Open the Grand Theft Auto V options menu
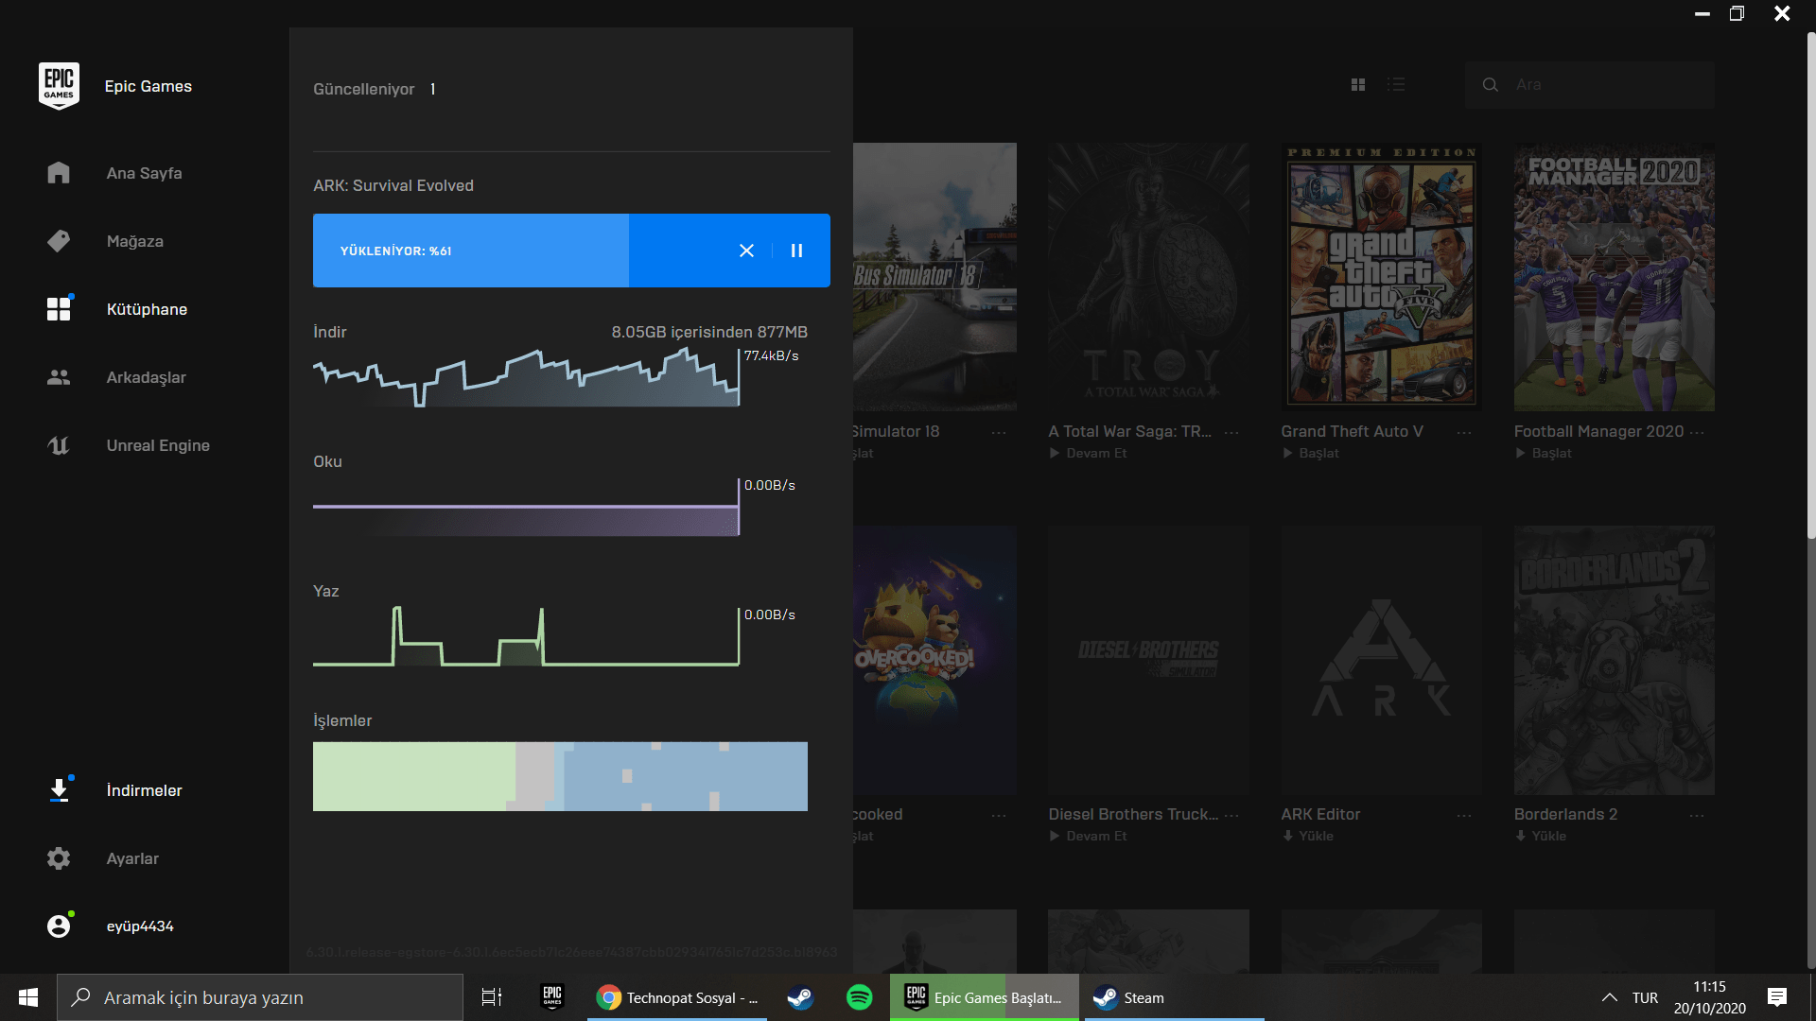This screenshot has width=1816, height=1021. (x=1463, y=432)
